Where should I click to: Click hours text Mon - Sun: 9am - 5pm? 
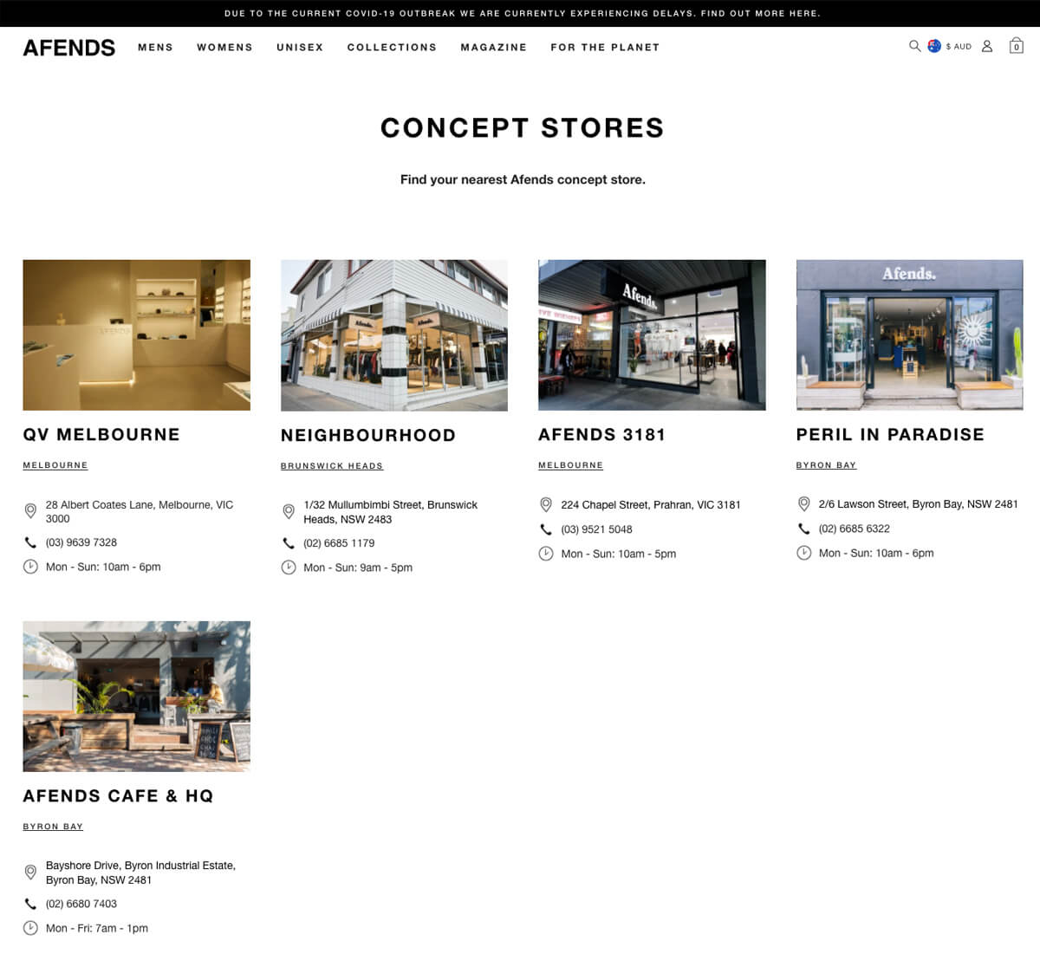click(x=358, y=568)
